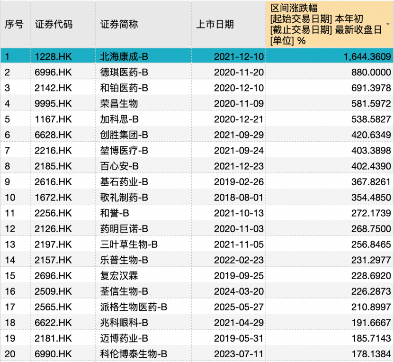Click stock code 9995.HK

coord(54,103)
